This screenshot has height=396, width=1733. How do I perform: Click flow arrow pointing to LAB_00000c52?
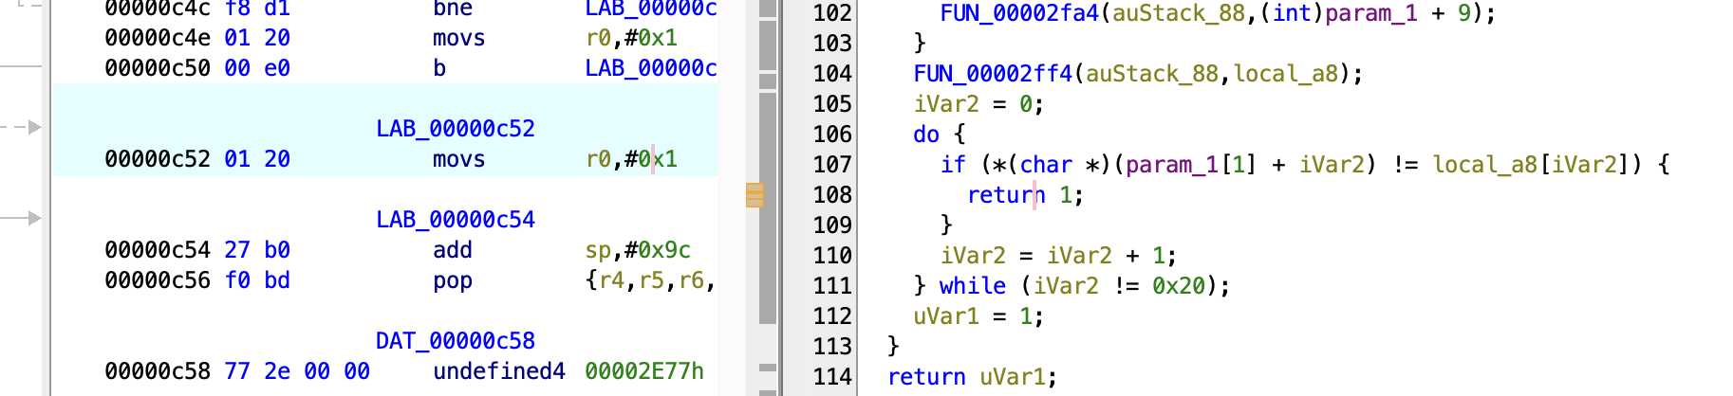tap(35, 127)
